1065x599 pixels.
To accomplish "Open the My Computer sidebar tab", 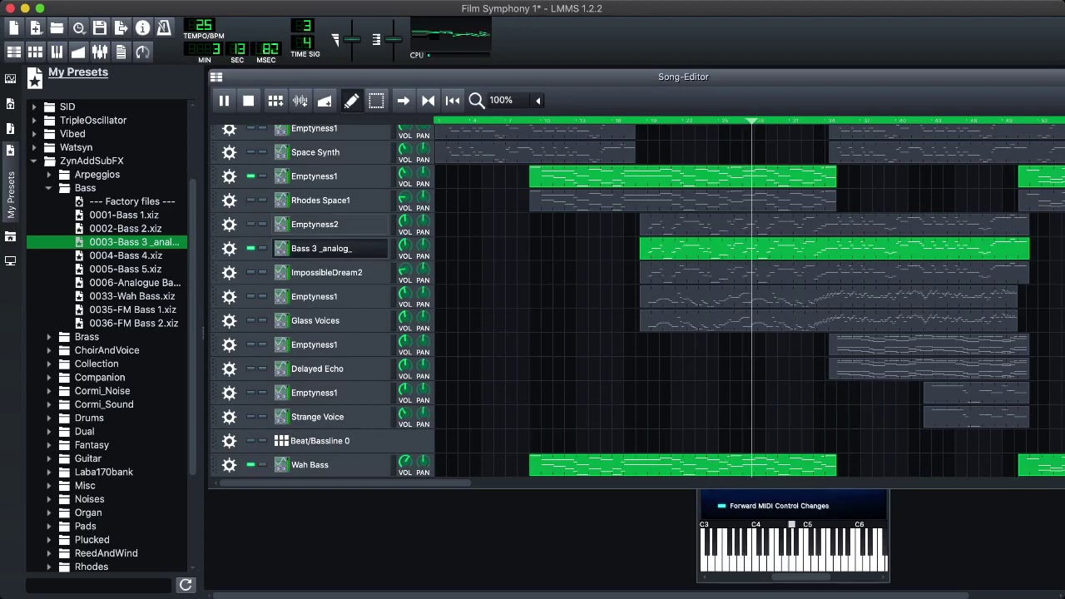I will pyautogui.click(x=10, y=260).
